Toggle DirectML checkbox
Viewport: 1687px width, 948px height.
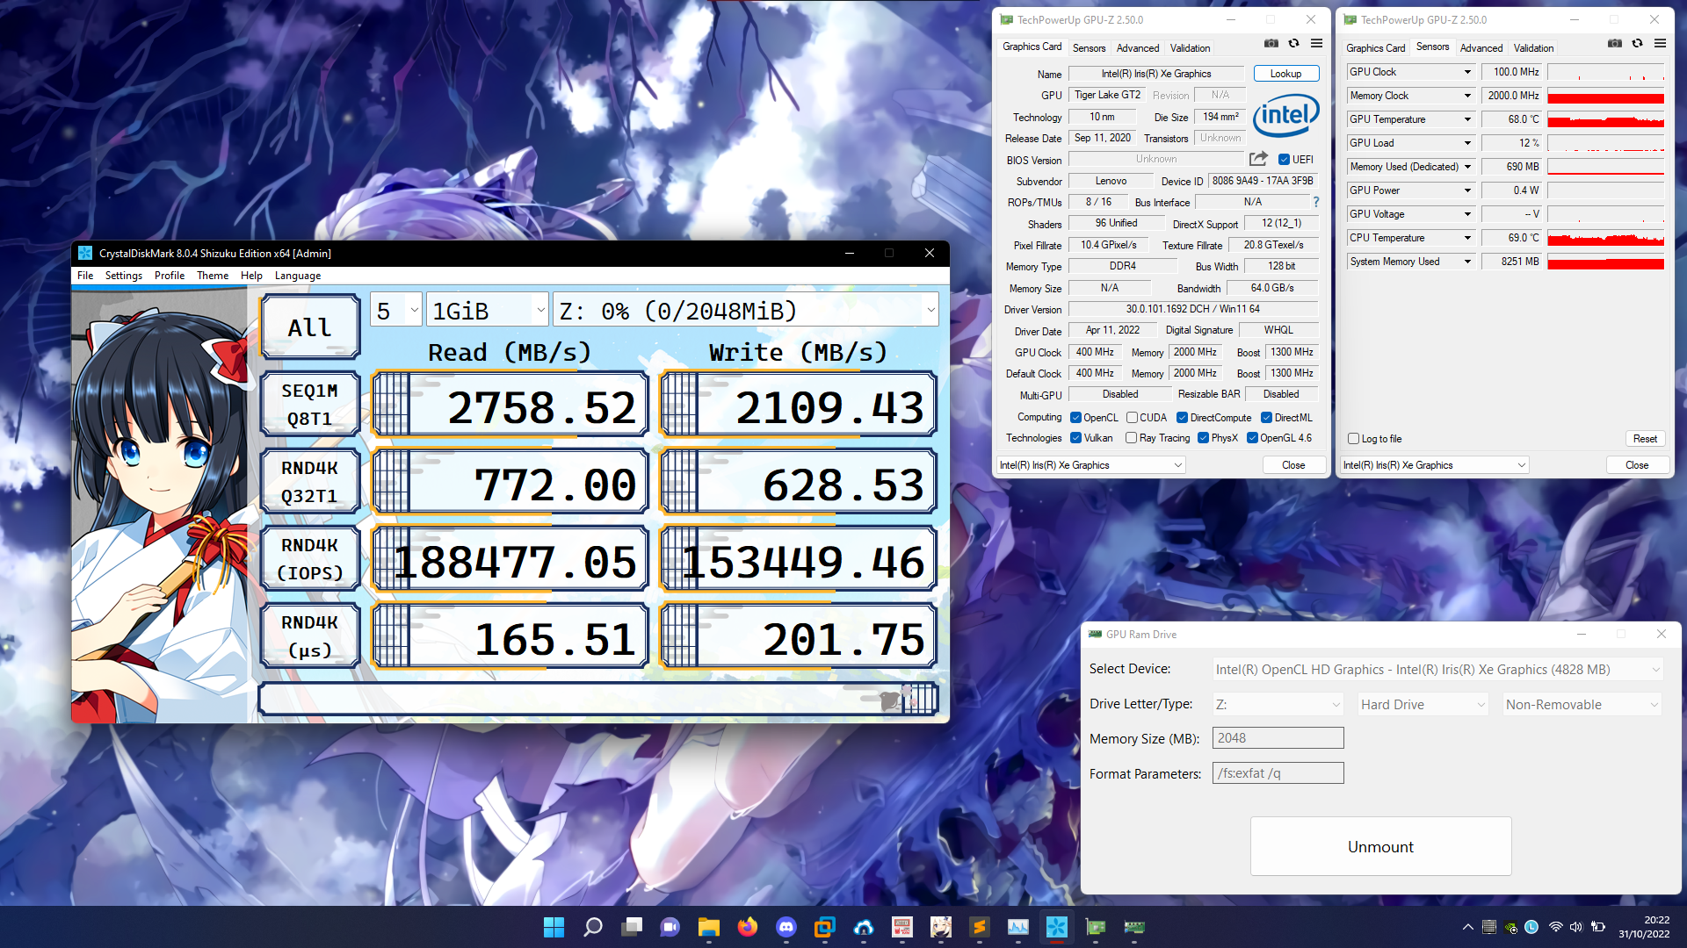(1267, 417)
